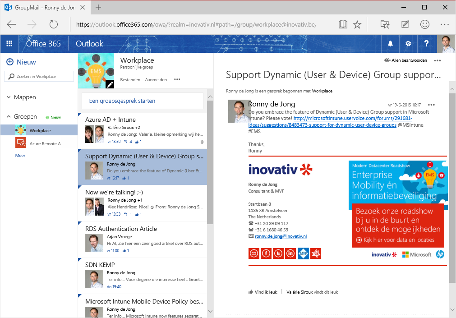Open the Office 365 app launcher grid
This screenshot has height=318, width=456.
[x=9, y=44]
